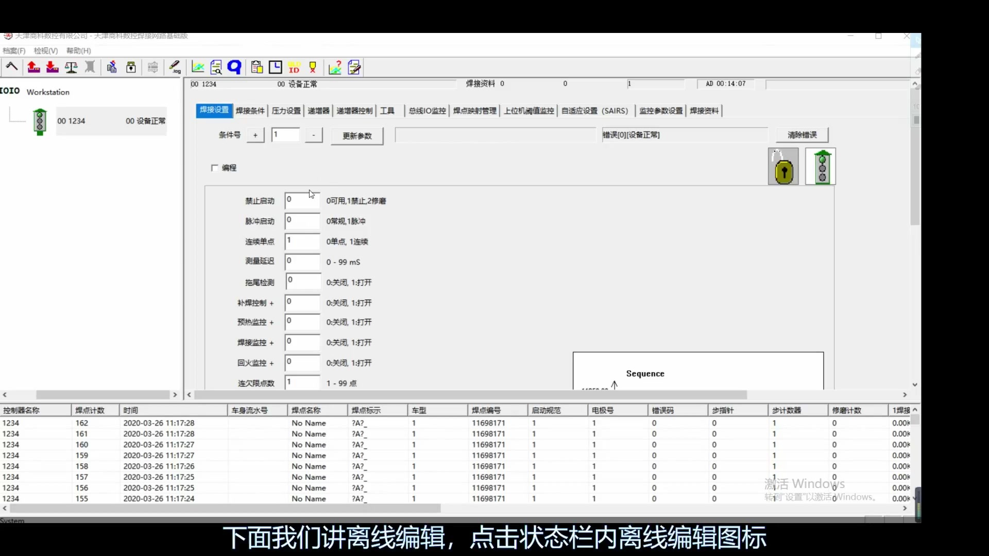The width and height of the screenshot is (989, 556).
Task: Open the 焊点映射管理 tab
Action: pos(475,111)
